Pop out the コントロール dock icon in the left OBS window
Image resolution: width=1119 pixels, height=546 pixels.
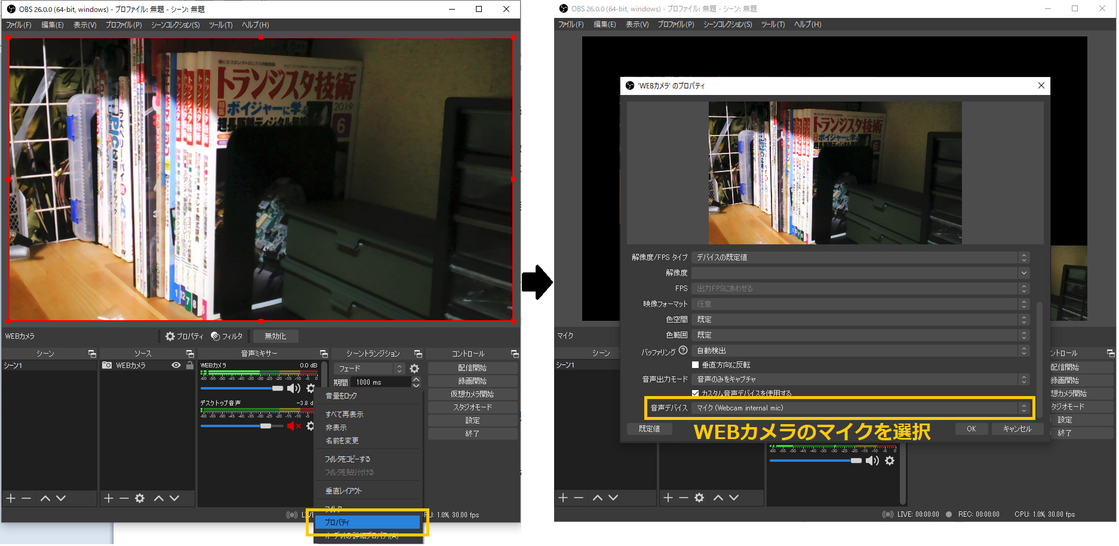pyautogui.click(x=515, y=354)
